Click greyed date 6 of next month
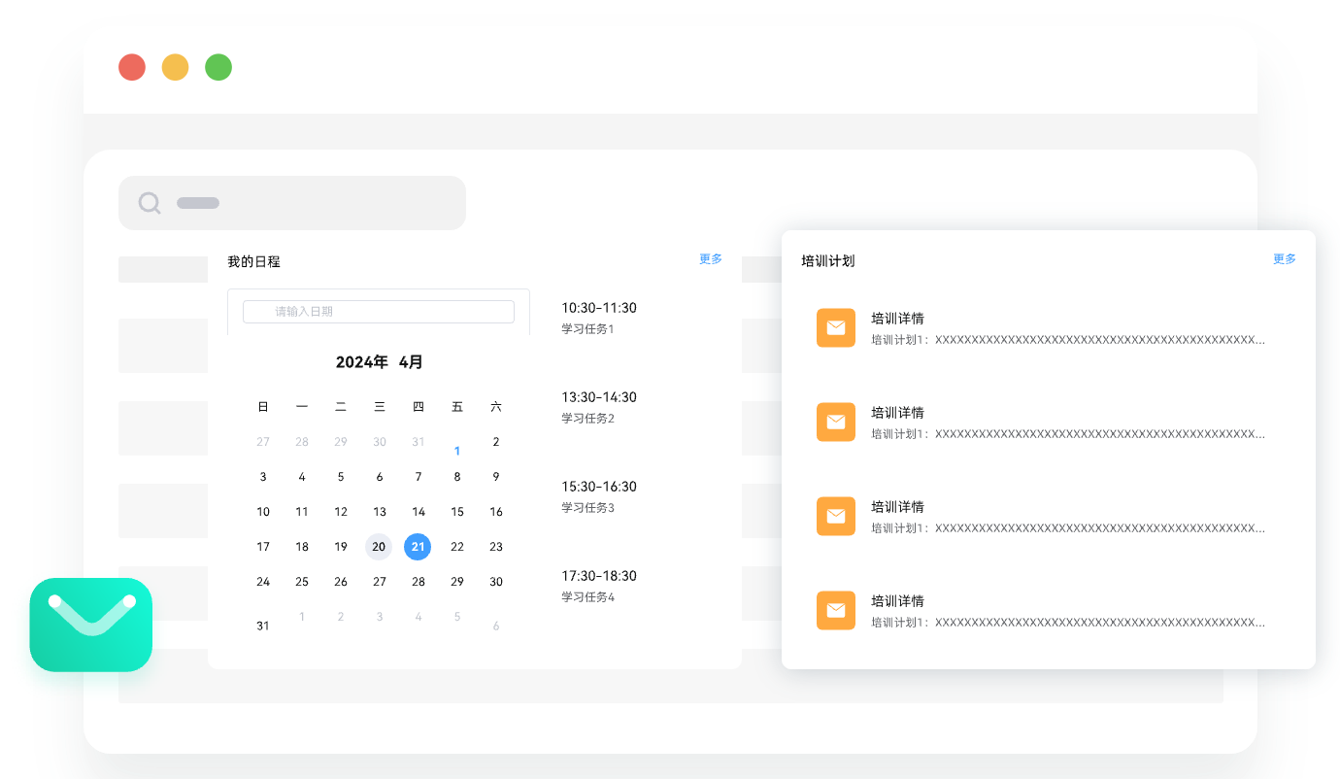 tap(496, 627)
